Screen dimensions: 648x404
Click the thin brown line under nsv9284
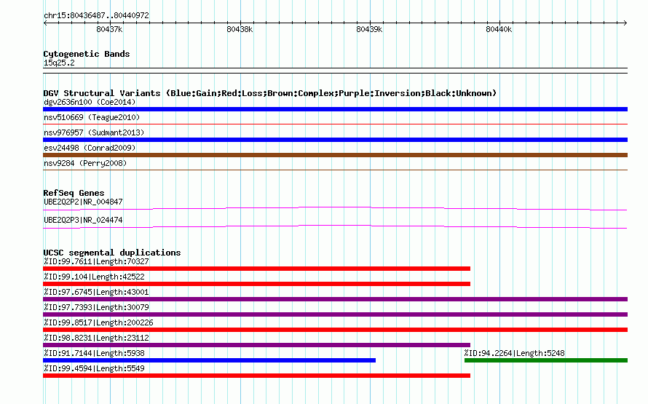pos(335,170)
